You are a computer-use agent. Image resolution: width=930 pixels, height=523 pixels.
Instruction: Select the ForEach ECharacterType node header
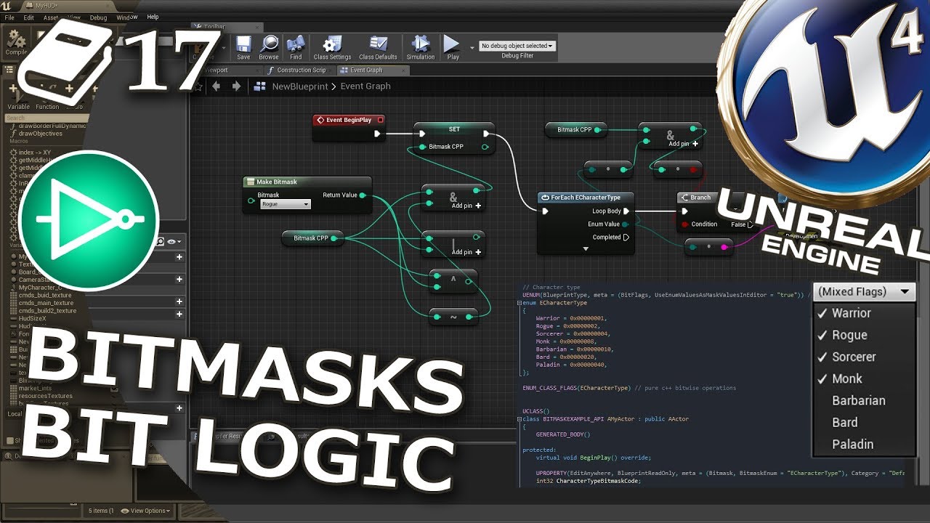[x=586, y=197]
